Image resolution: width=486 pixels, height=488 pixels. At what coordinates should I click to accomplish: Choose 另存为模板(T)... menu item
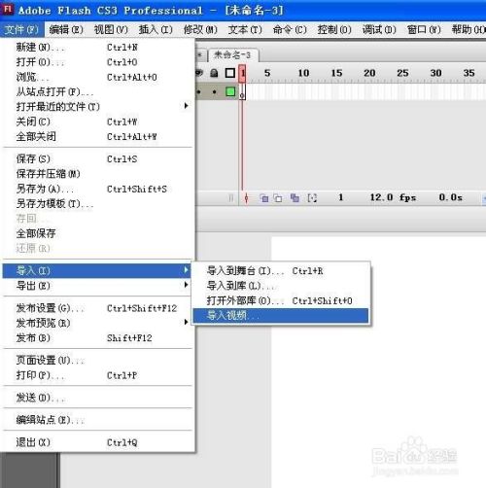coord(97,204)
